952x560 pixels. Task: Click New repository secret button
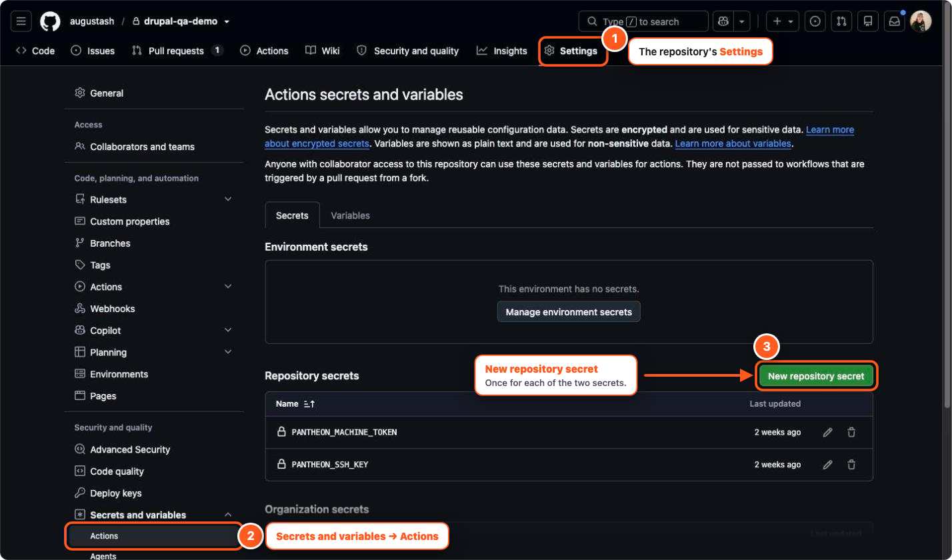816,376
